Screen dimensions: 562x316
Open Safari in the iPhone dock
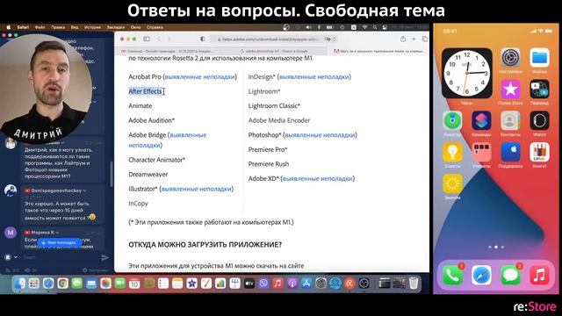pyautogui.click(x=481, y=275)
